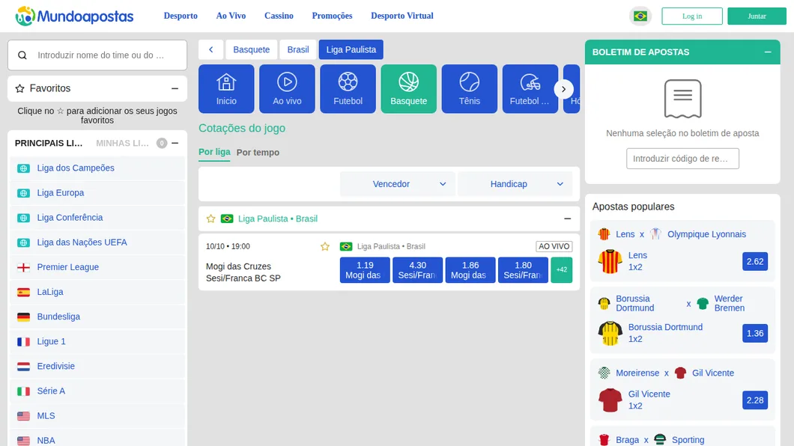Click the Log in button
The image size is (794, 446).
(691, 16)
